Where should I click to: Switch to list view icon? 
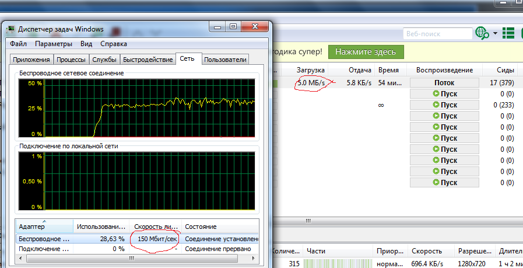508,33
